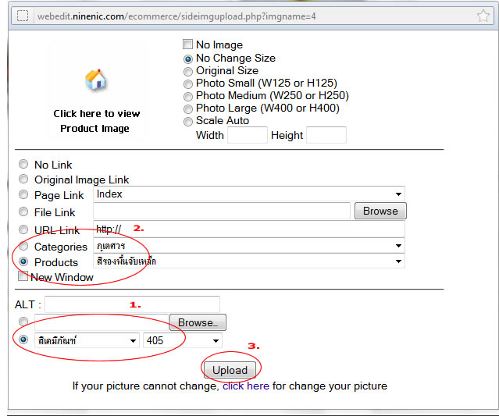Select the Scale Auto radio button
Image resolution: width=499 pixels, height=416 pixels.
pos(187,121)
